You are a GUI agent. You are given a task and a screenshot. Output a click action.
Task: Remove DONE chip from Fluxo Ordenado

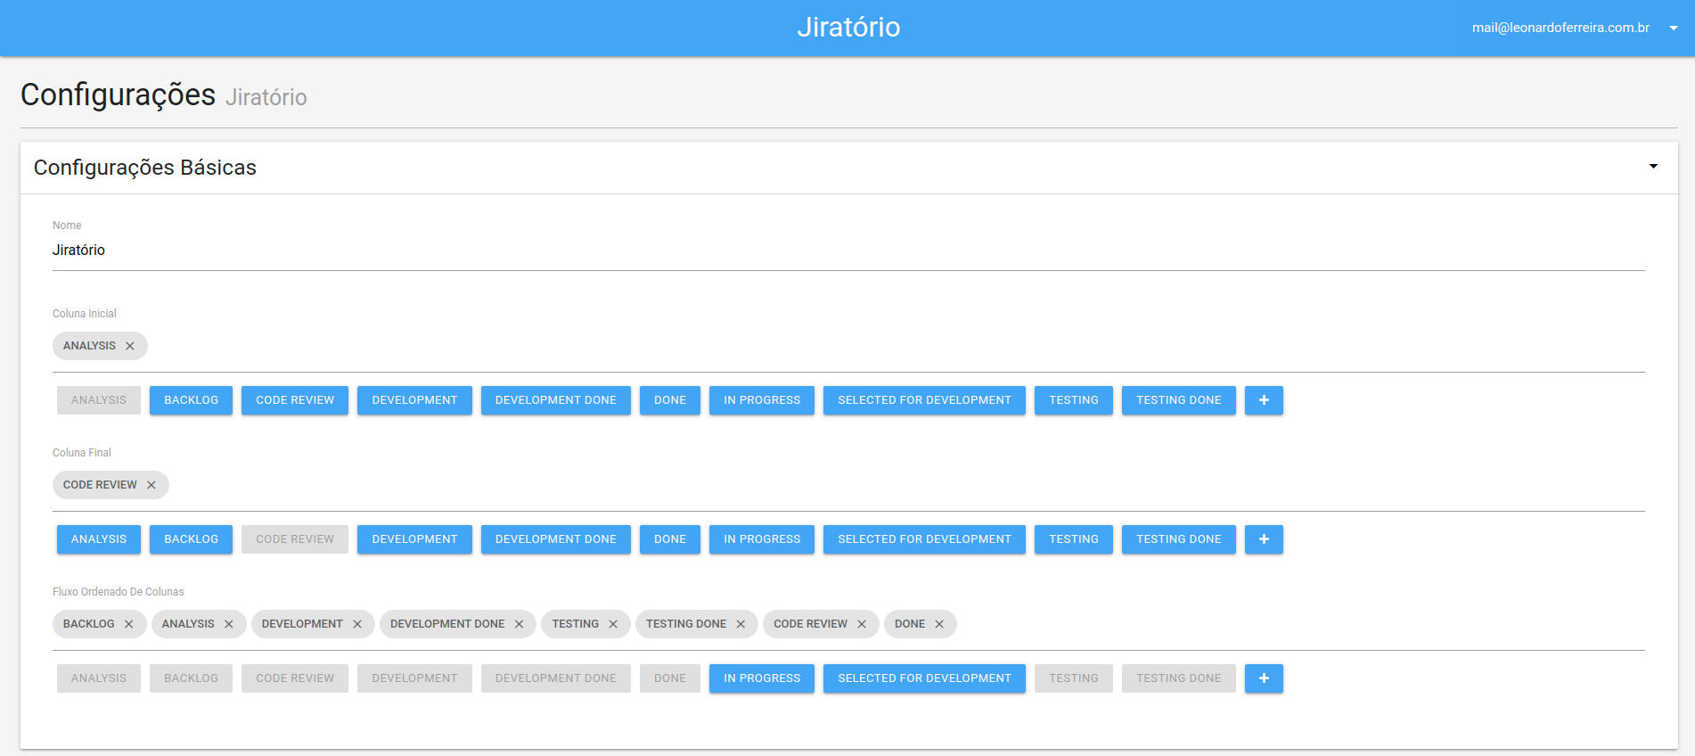939,624
